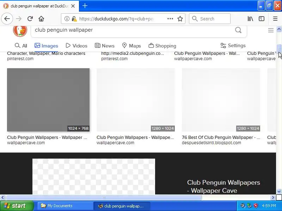The height and width of the screenshot is (211, 282).
Task: Click the horizontal scrollbar right arrow
Action: 273,198
